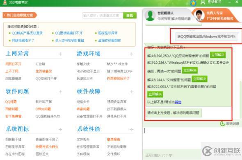
Task: Select 图标丢失 under 系统图标
Action: [42, 154]
